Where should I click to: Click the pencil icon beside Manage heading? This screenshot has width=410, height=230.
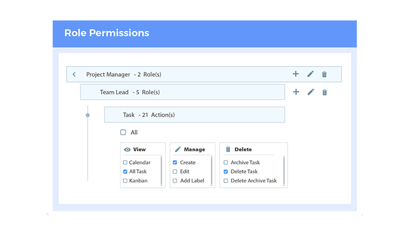[x=178, y=149]
